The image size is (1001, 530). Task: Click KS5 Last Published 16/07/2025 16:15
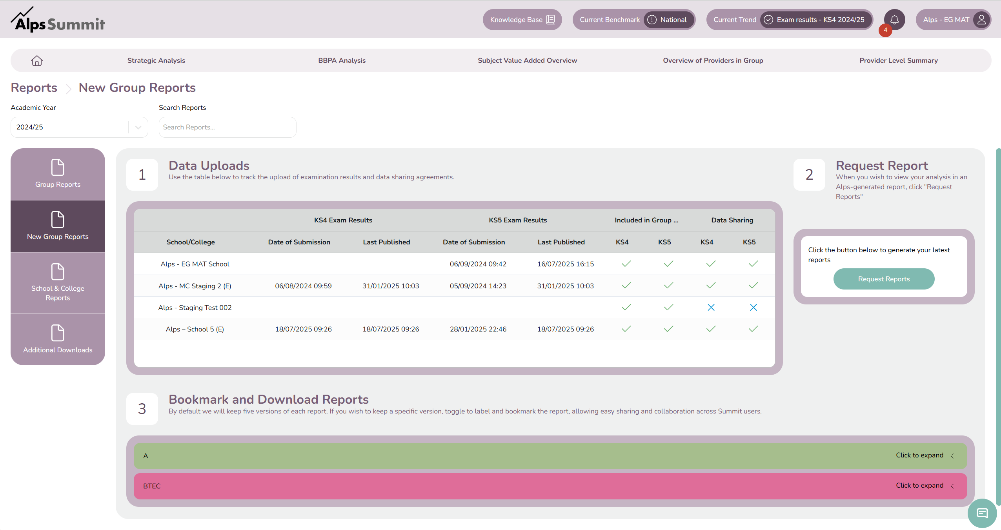[565, 264]
